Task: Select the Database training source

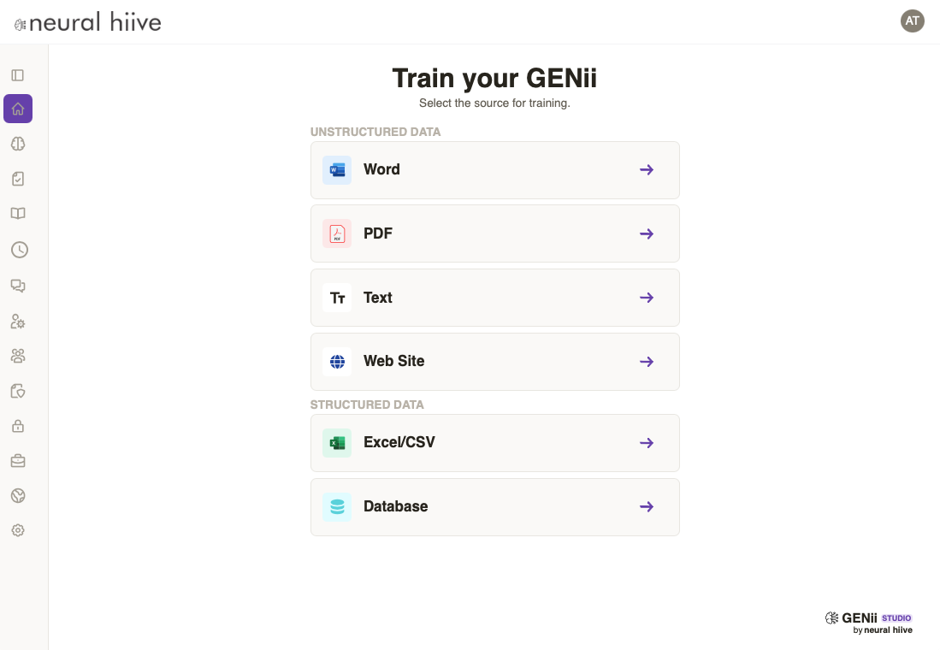Action: pyautogui.click(x=494, y=507)
